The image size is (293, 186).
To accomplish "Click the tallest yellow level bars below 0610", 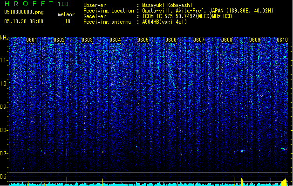I will pos(284,182).
